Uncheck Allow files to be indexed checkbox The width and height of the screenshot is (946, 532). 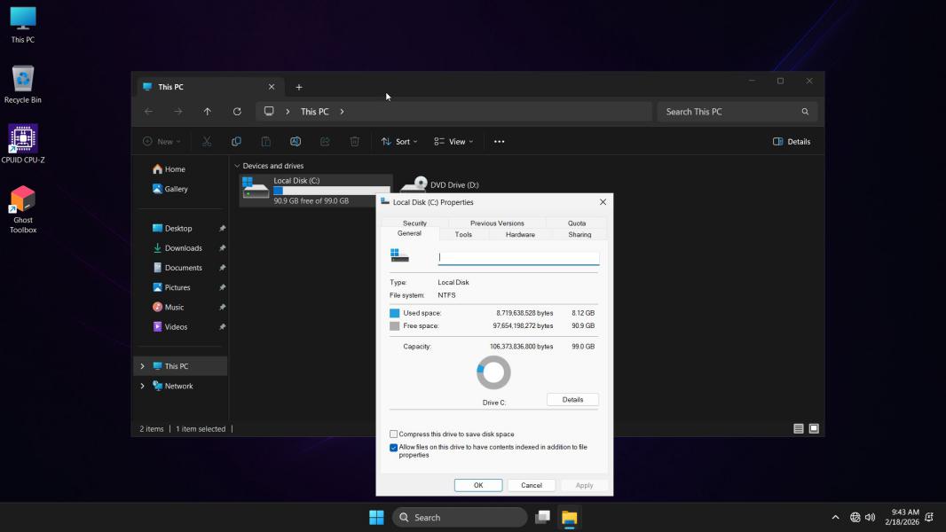click(394, 448)
